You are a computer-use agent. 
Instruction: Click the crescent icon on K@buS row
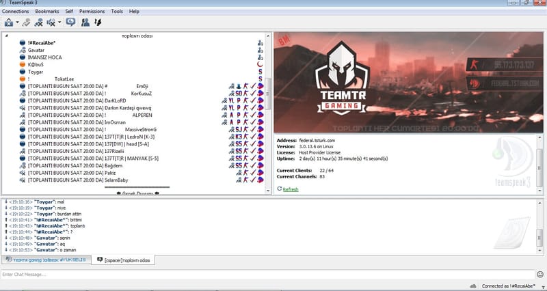point(261,64)
